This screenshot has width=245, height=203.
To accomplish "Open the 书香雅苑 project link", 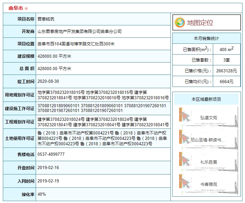I will [x=209, y=185].
